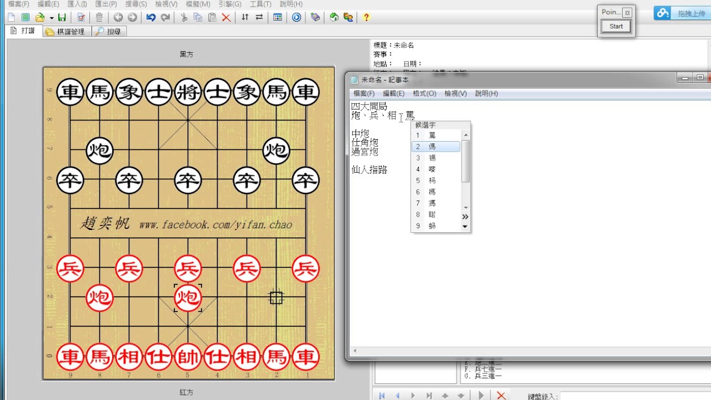Click the two-people users icon
The height and width of the screenshot is (400, 711).
click(348, 17)
